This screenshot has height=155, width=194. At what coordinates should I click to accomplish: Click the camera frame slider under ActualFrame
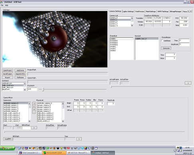coord(111,87)
